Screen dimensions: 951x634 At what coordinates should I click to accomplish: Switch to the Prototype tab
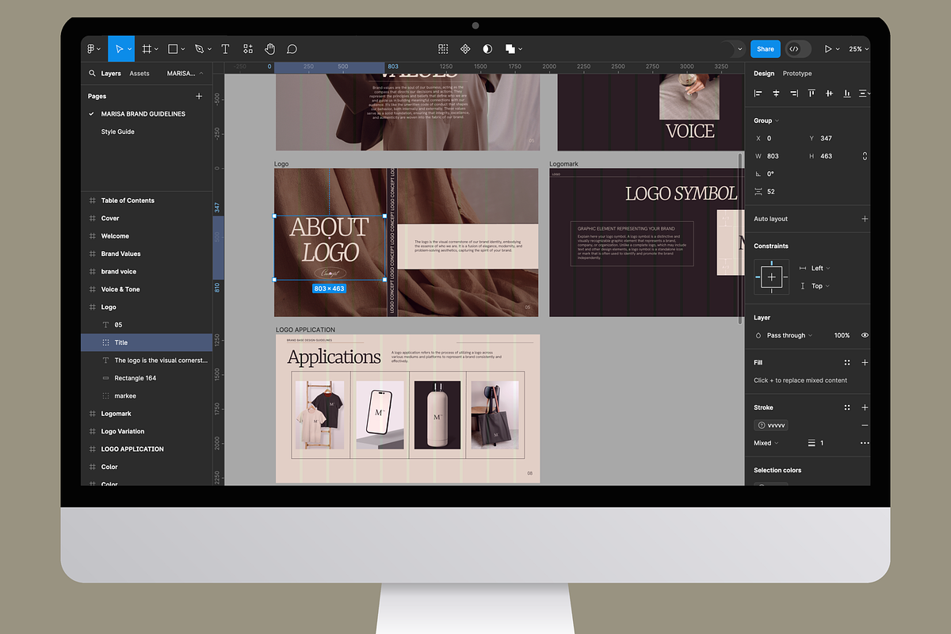tap(797, 74)
